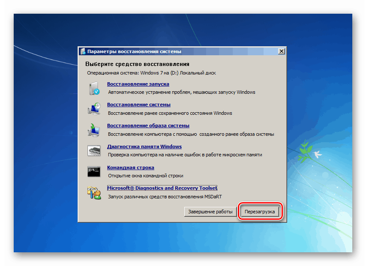Launch Диагностика памяти Windows
Image resolution: width=366 pixels, height=266 pixels.
point(144,146)
